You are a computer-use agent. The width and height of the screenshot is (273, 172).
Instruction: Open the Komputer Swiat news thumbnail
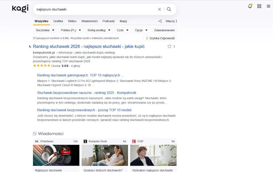pyautogui.click(x=105, y=155)
